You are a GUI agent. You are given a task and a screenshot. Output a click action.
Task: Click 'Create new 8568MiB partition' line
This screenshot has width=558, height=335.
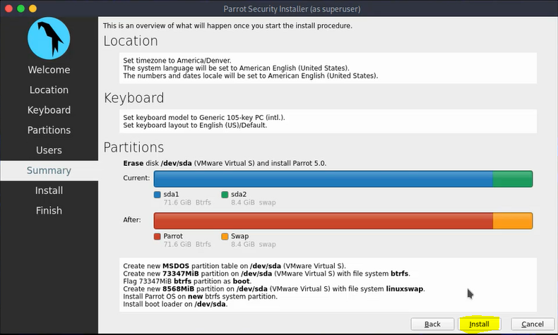click(274, 289)
